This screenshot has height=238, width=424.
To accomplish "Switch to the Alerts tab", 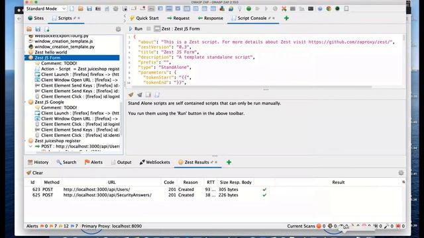I will click(x=93, y=162).
